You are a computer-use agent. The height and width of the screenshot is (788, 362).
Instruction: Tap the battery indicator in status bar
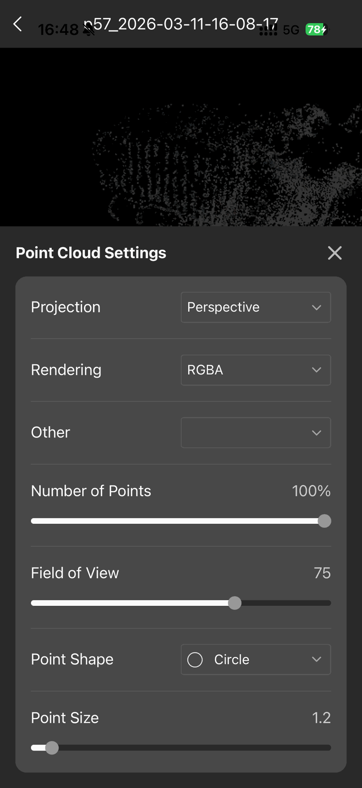point(316,30)
